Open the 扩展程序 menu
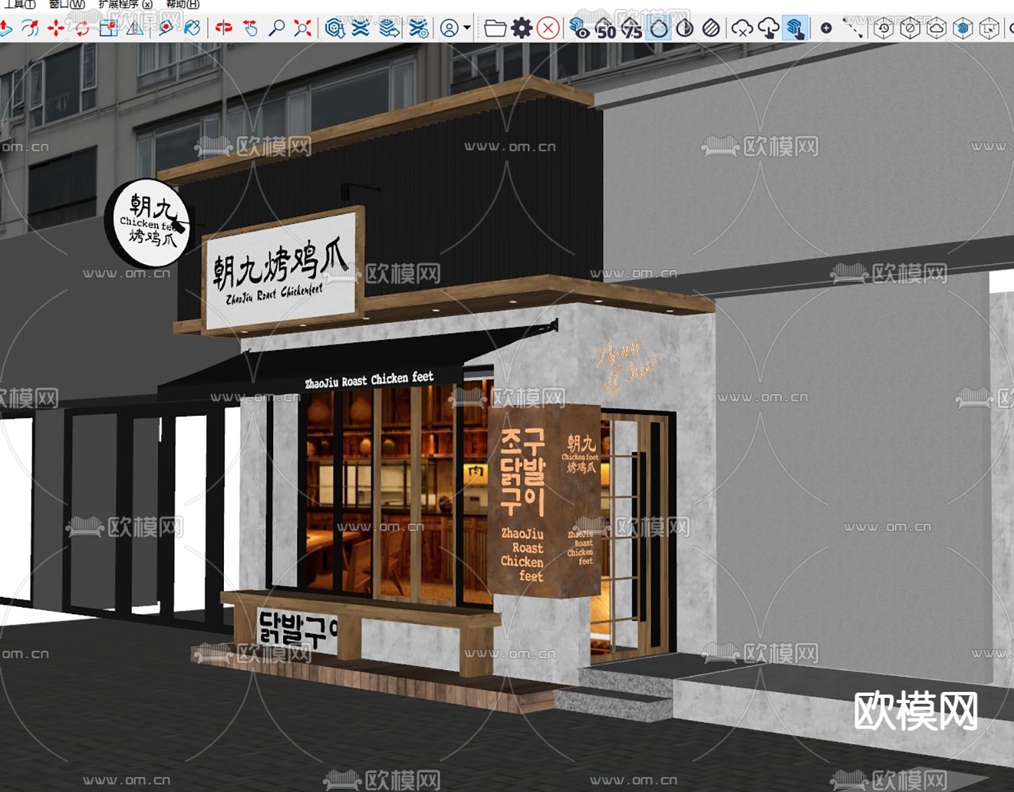The height and width of the screenshot is (792, 1014). click(125, 5)
